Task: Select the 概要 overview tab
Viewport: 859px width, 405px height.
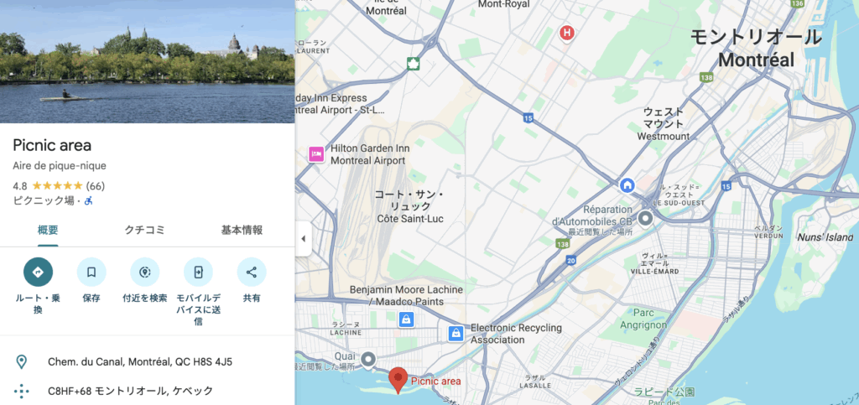Action: click(48, 230)
